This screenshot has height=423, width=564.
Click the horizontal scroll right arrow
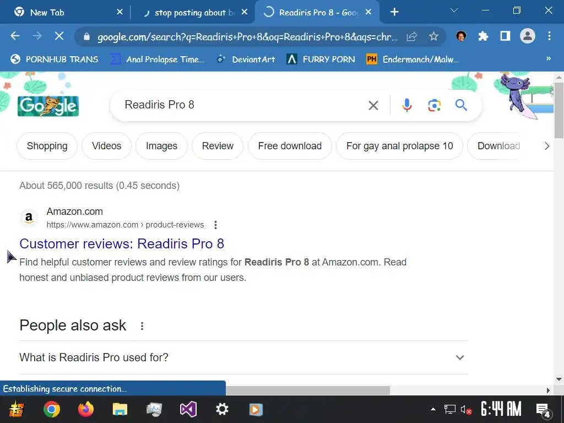pos(548,391)
